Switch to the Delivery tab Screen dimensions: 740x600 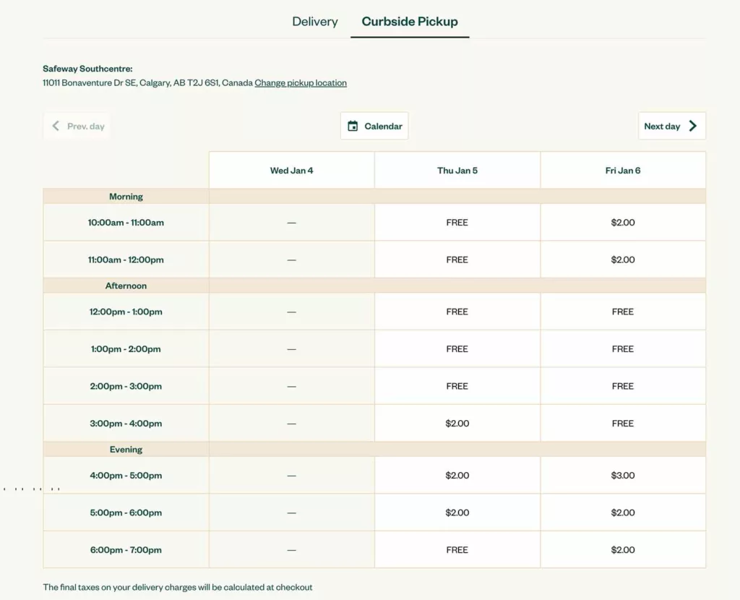click(x=314, y=22)
